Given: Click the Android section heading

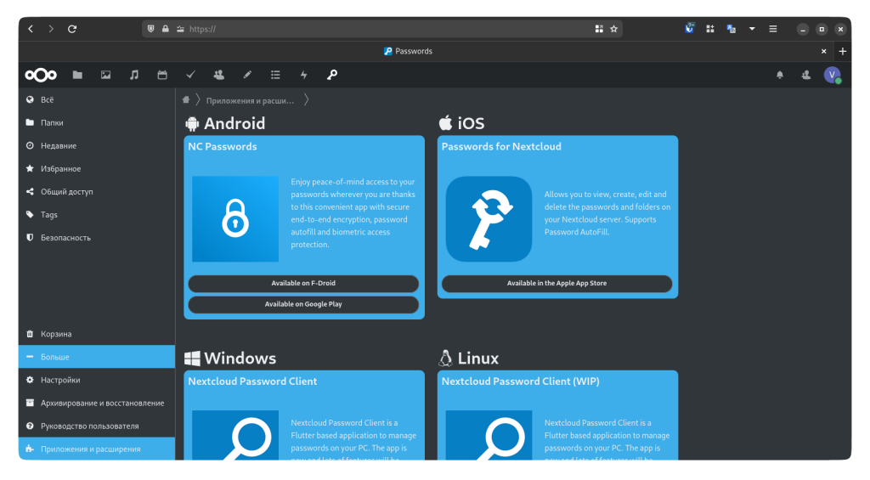Looking at the screenshot, I should (225, 123).
